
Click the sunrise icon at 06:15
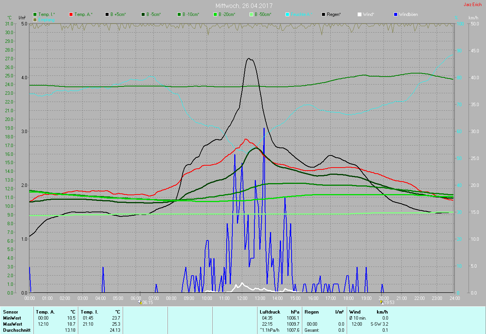coord(140,303)
